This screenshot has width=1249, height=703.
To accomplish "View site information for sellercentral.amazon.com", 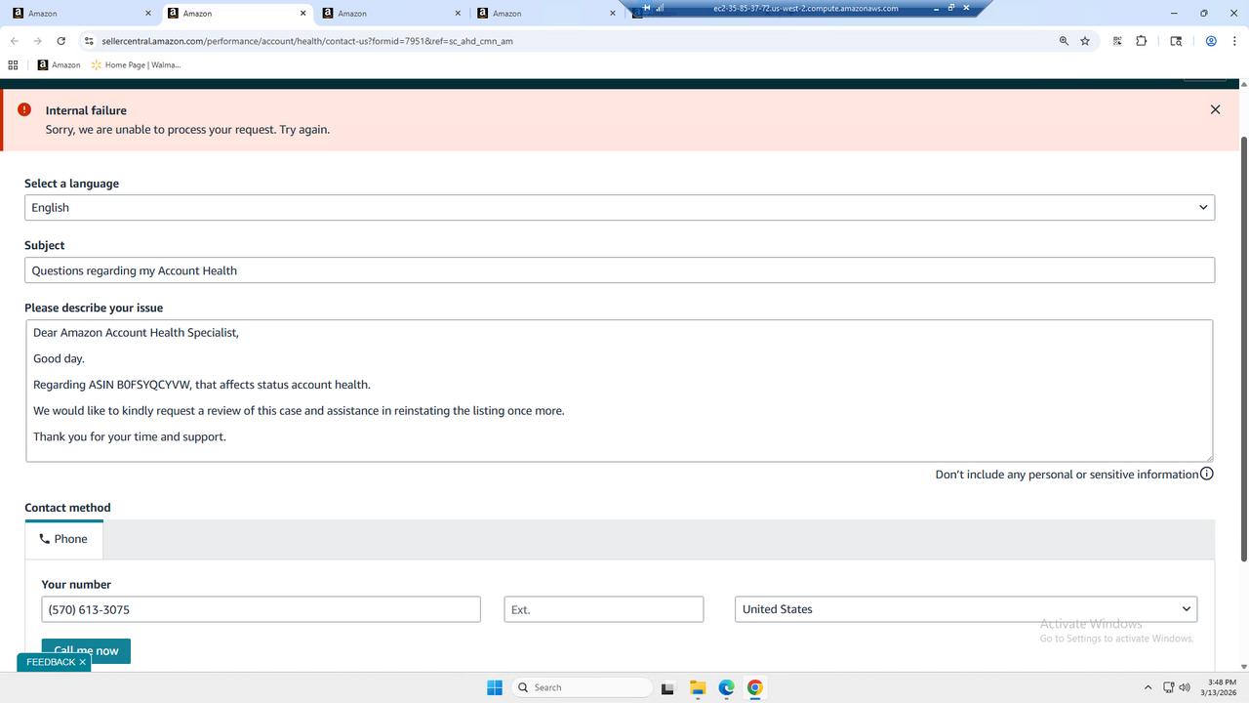I will click(x=89, y=41).
